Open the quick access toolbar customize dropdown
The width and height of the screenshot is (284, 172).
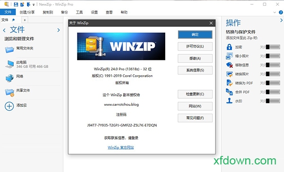34,5
